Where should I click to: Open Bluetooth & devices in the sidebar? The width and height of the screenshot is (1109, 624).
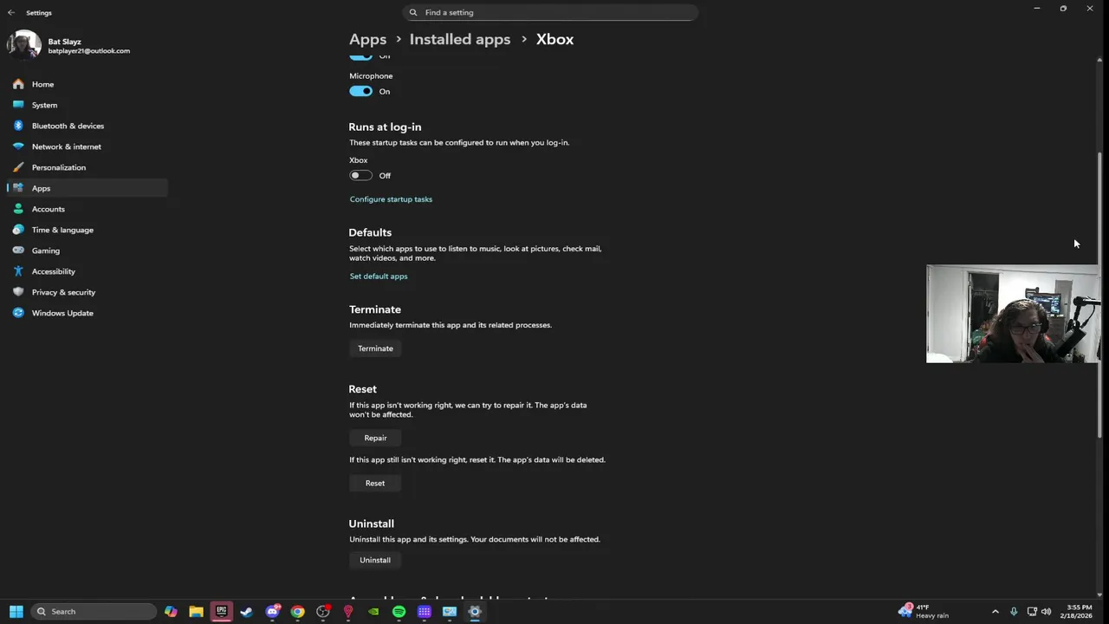coord(87,126)
